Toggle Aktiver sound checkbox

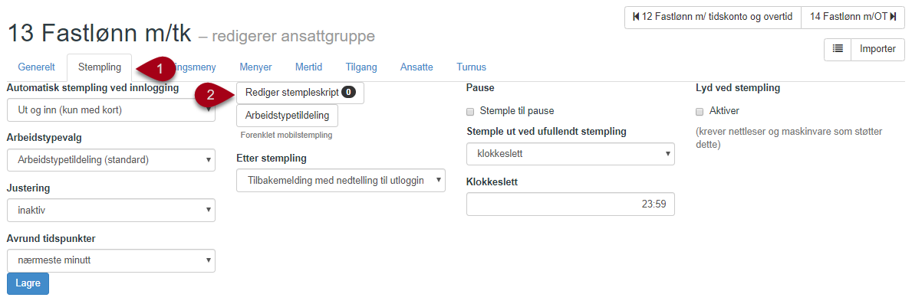[x=700, y=111]
